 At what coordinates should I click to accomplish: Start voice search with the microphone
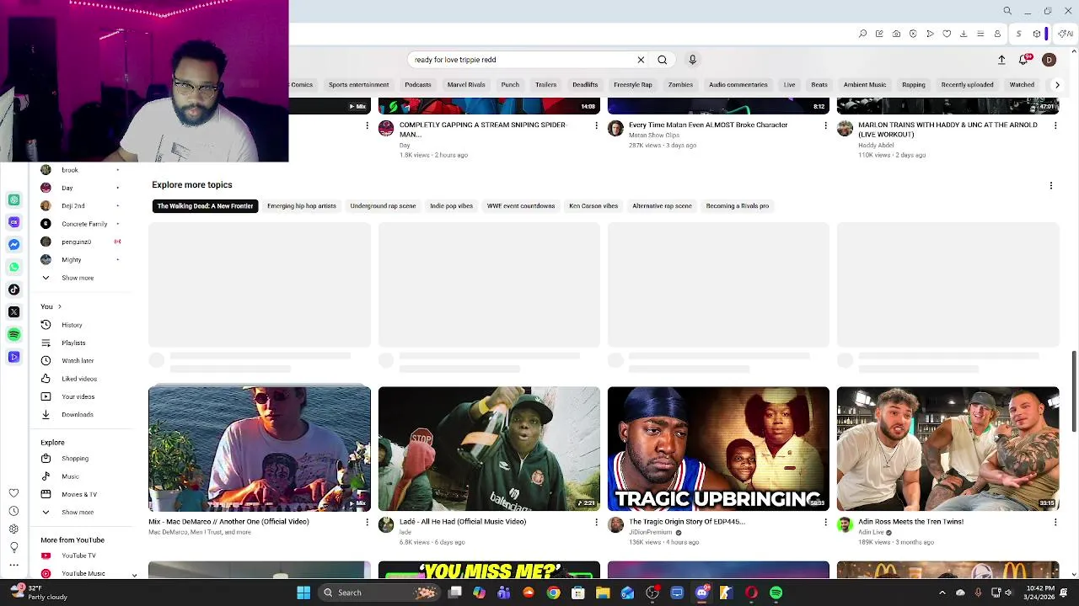(693, 60)
